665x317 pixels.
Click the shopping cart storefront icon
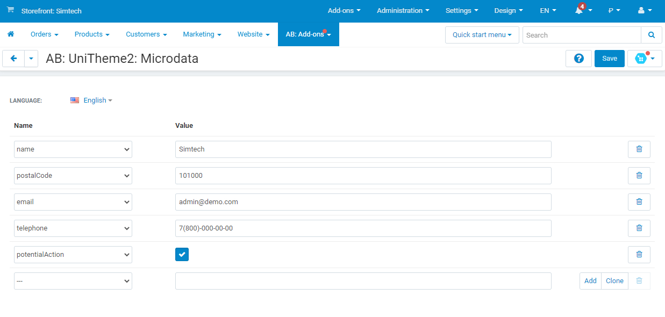10,10
